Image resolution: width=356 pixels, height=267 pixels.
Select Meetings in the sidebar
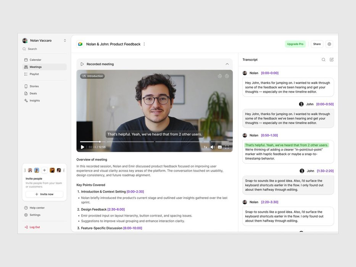[45, 67]
